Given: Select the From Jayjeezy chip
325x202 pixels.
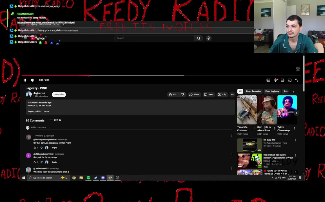Looking at the screenshot, I should click(272, 91).
